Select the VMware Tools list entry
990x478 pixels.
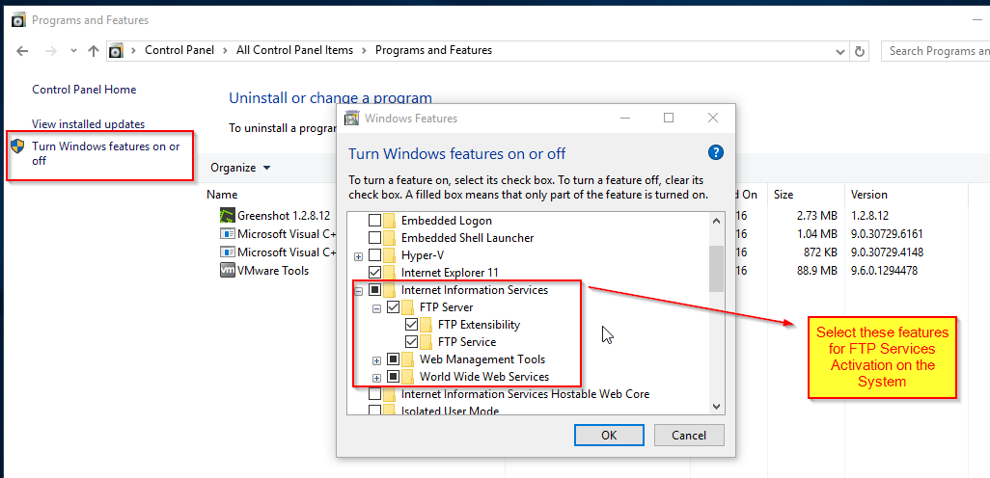(273, 271)
